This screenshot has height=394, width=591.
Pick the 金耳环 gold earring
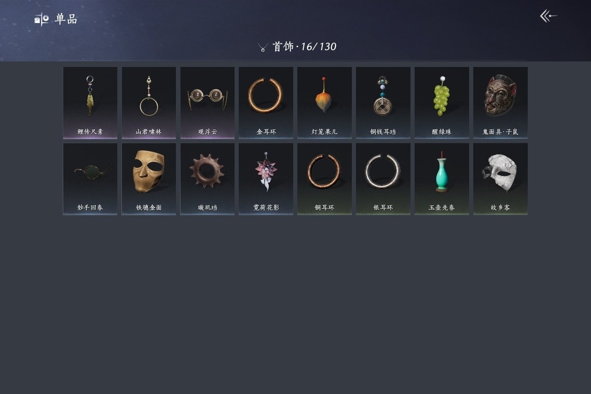(x=266, y=103)
